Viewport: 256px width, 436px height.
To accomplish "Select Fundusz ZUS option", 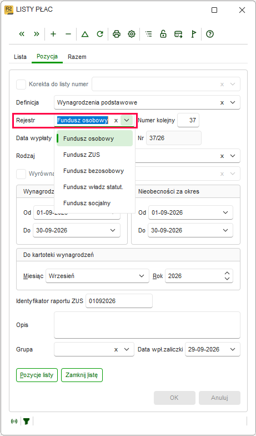I will [94, 155].
